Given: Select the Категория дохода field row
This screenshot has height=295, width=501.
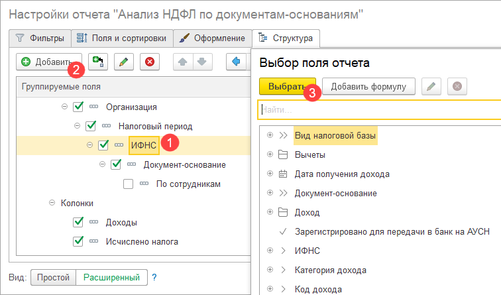Looking at the screenshot, I should (331, 270).
